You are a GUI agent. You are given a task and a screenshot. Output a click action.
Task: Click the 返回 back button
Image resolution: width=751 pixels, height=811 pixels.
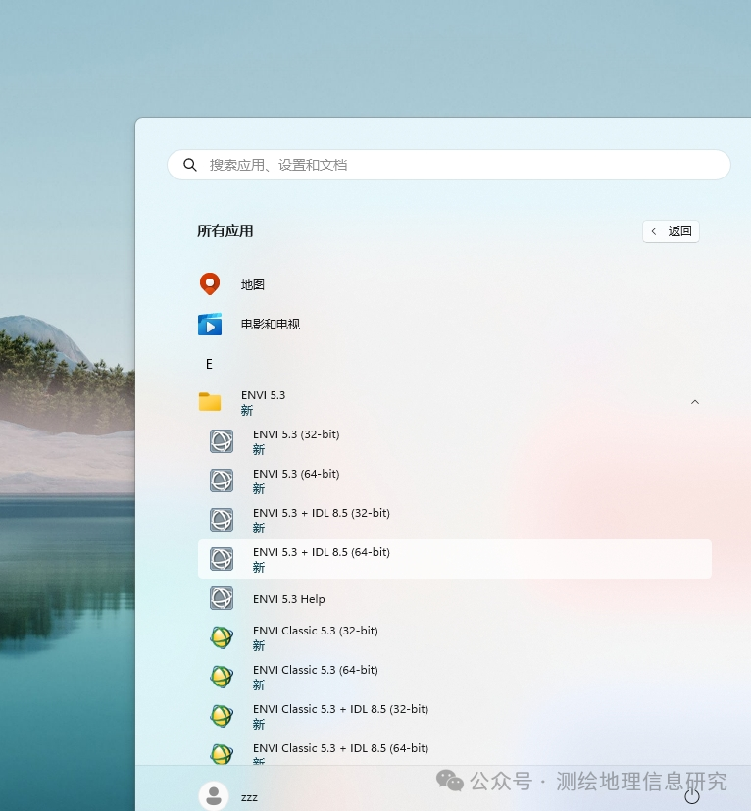point(671,231)
